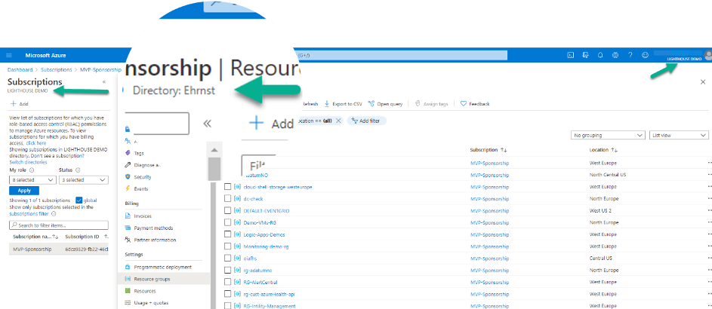Viewport: 712px width, 309px height.
Task: Open the Monitoring-demo-rg resource group link
Action: point(266,246)
